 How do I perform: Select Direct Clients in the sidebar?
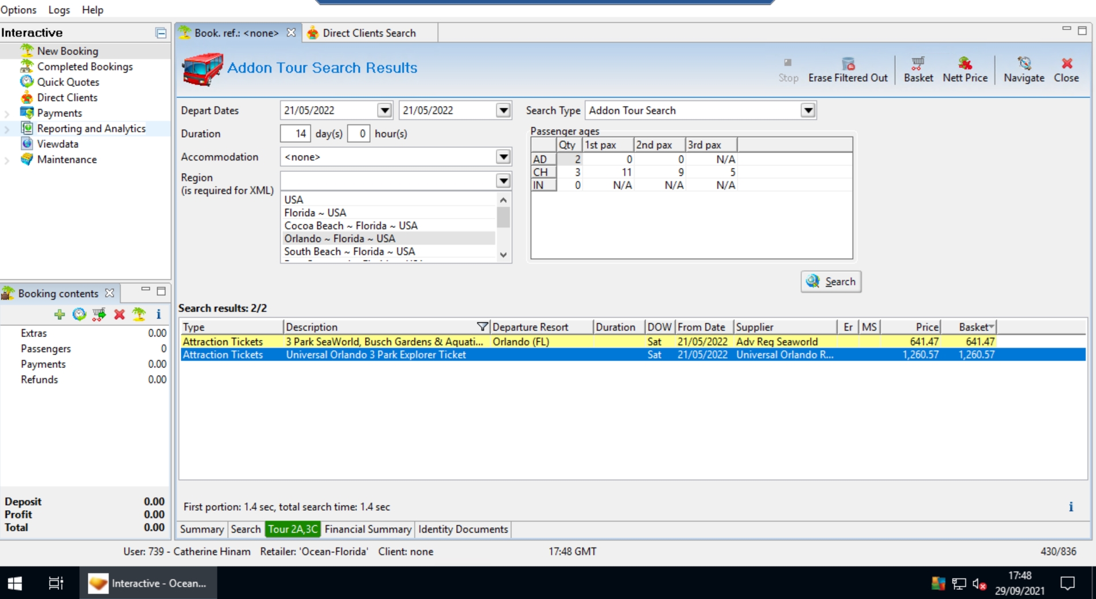pyautogui.click(x=67, y=97)
